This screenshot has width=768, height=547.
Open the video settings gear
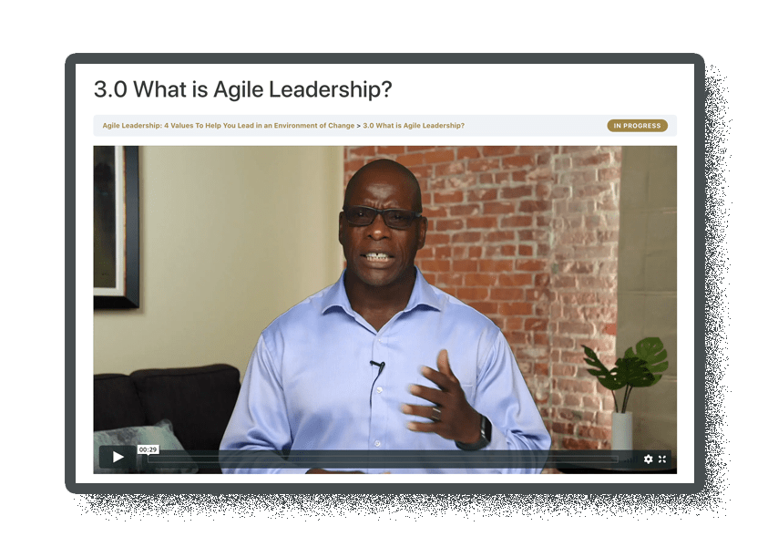(648, 459)
